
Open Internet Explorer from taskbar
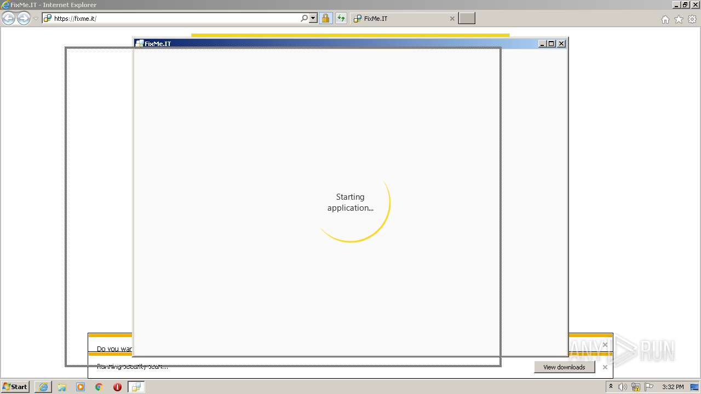(43, 387)
